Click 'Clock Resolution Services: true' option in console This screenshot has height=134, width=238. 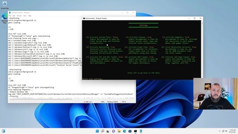coord(179,47)
